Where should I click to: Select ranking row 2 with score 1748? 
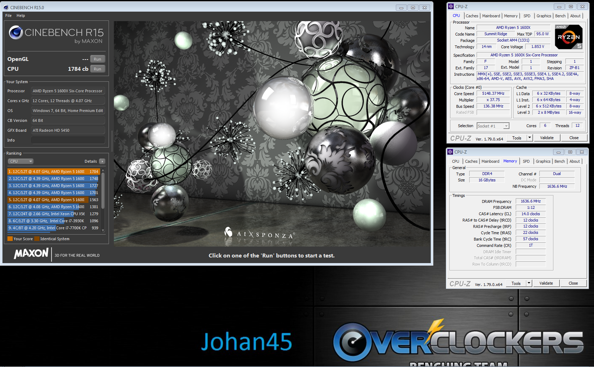(x=54, y=179)
